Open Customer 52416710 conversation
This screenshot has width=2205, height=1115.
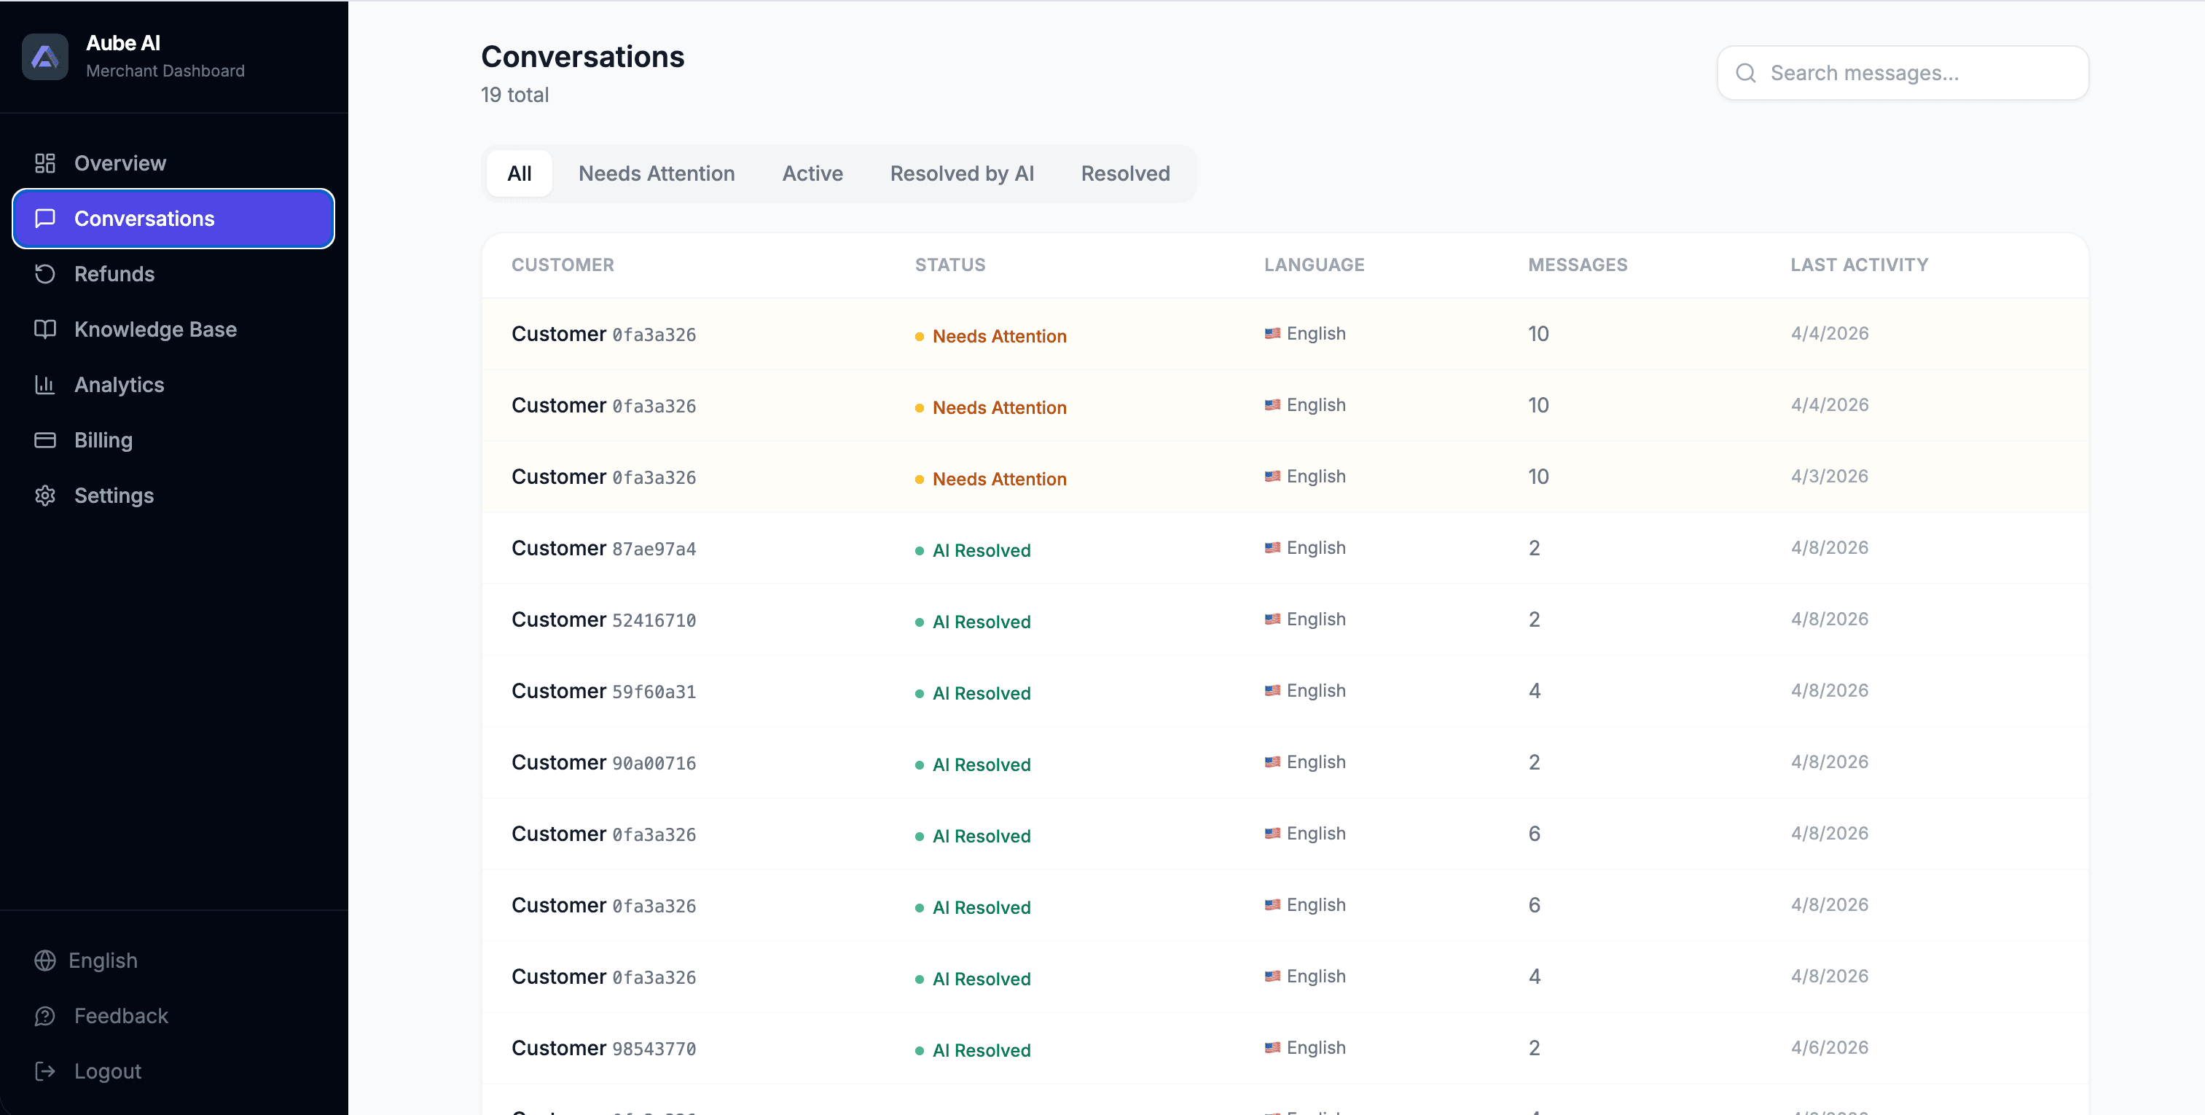click(x=1285, y=619)
